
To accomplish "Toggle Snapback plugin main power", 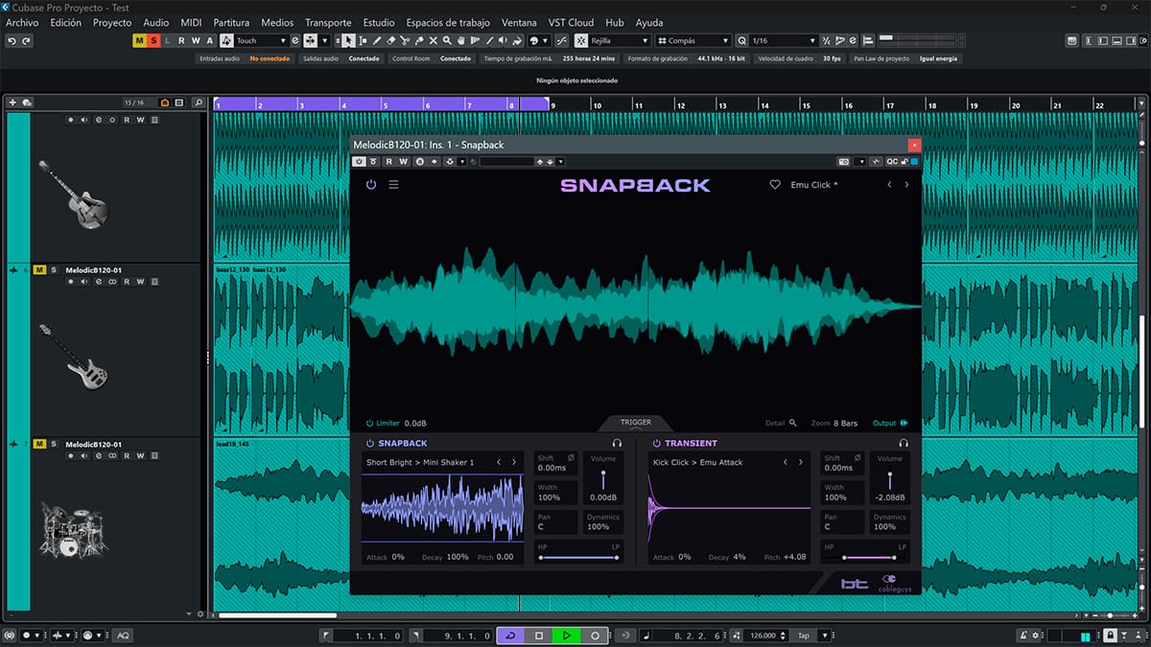I will coord(371,184).
